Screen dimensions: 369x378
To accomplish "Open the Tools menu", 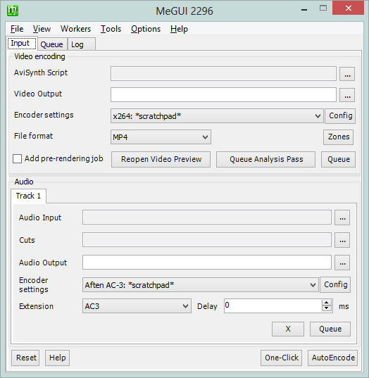I will click(x=111, y=29).
